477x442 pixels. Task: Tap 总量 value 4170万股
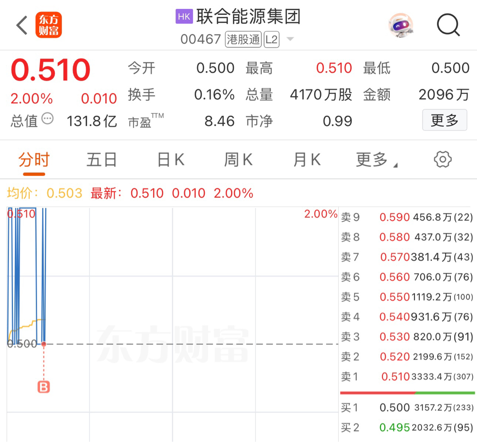point(321,94)
